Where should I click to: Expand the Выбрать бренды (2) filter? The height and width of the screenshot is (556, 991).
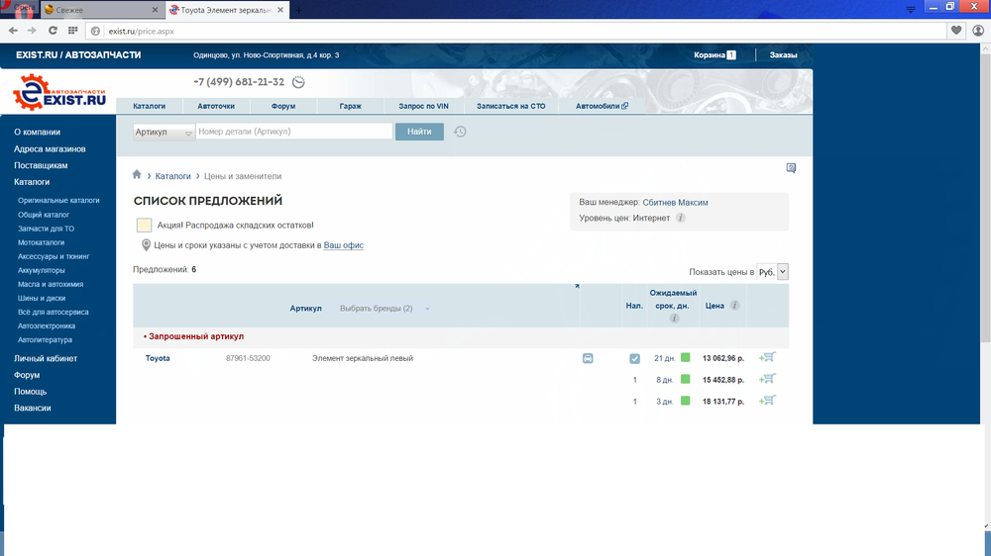[x=385, y=309]
